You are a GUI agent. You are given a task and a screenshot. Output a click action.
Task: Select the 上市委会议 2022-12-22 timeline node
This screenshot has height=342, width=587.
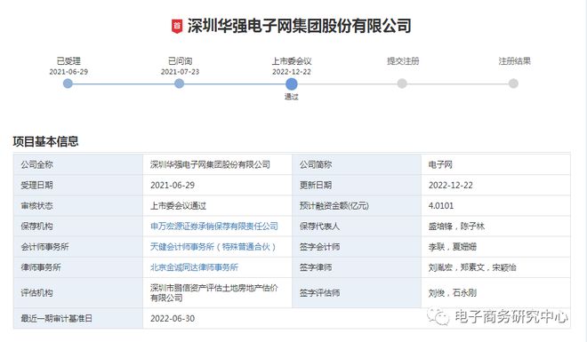point(291,84)
